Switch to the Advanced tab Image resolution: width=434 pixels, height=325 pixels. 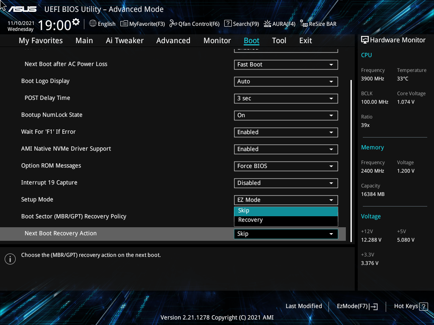pos(173,41)
